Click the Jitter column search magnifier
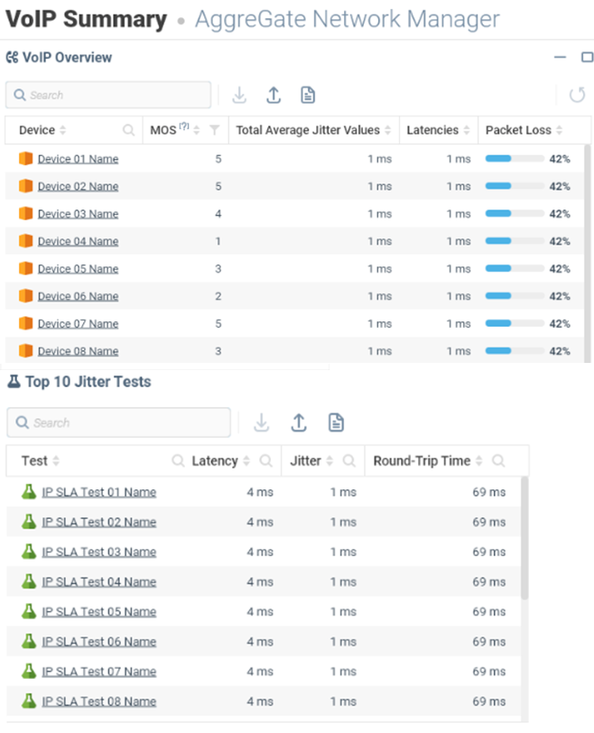This screenshot has height=733, width=594. click(x=349, y=461)
